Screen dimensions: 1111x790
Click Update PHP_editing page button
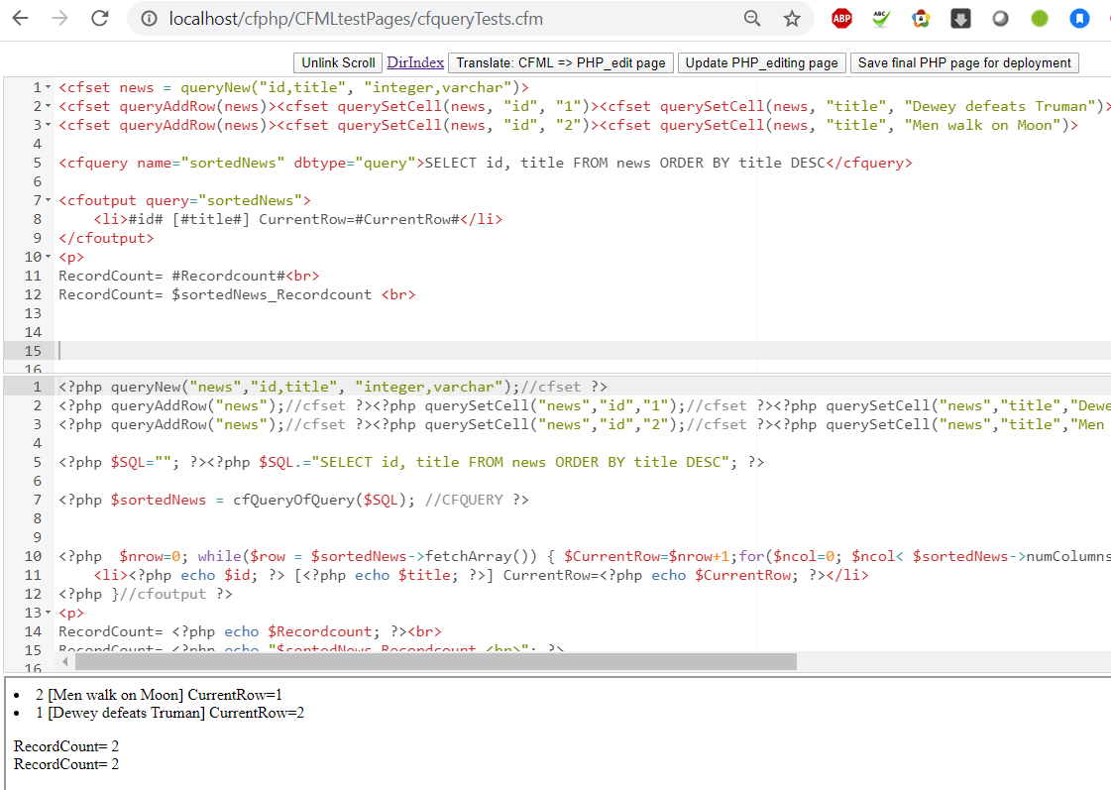[x=761, y=62]
